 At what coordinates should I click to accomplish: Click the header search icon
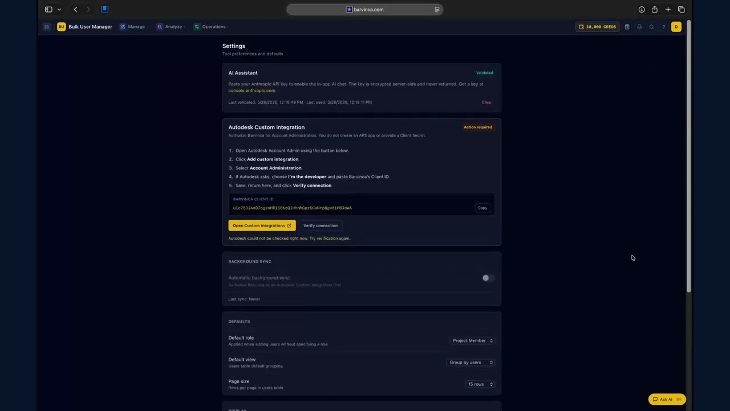(651, 27)
